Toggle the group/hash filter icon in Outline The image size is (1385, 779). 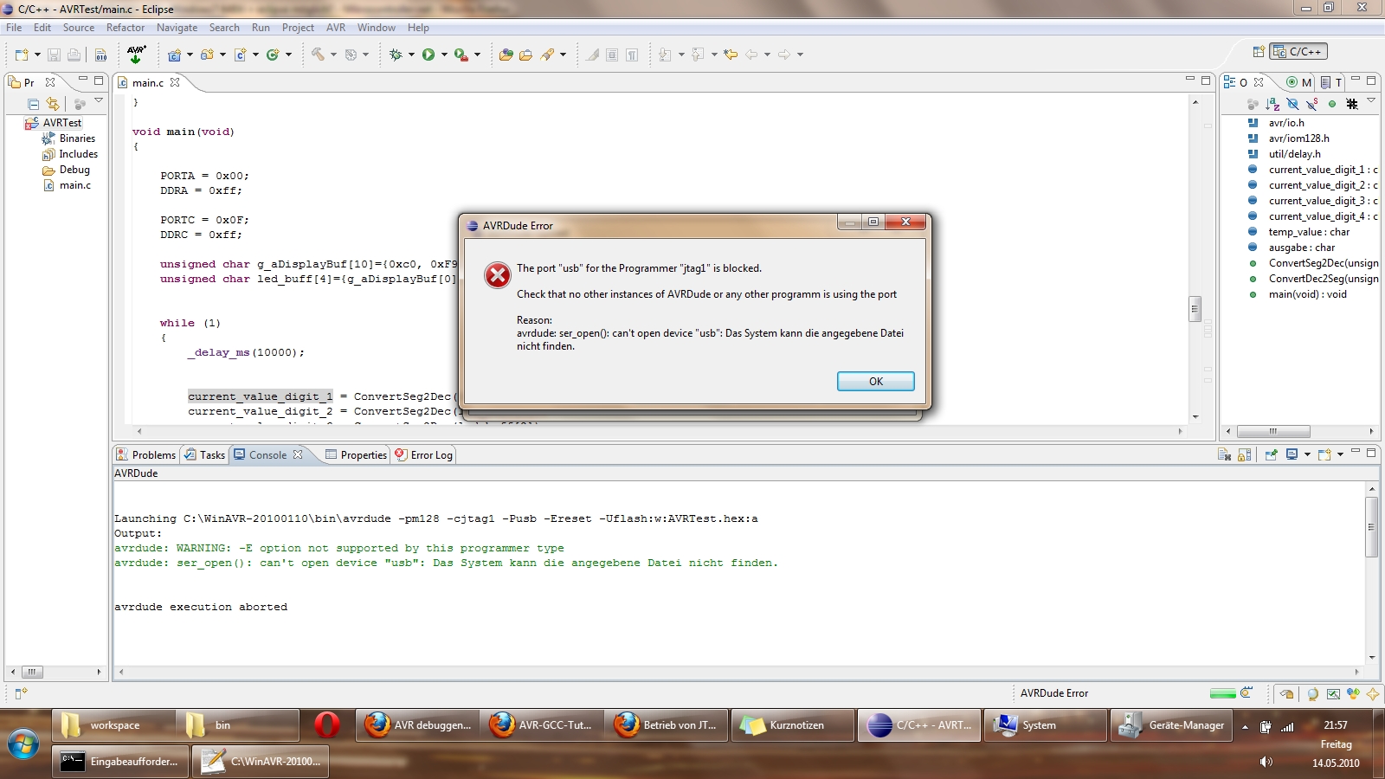coord(1352,104)
